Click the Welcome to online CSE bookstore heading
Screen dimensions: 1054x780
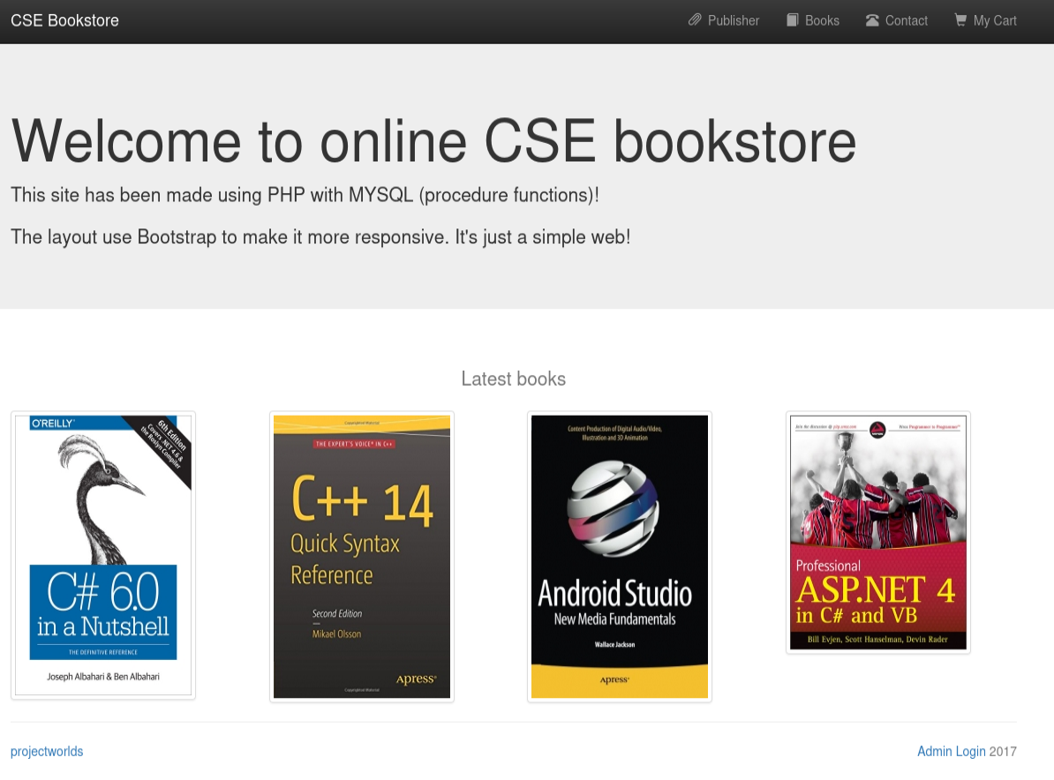pos(433,141)
